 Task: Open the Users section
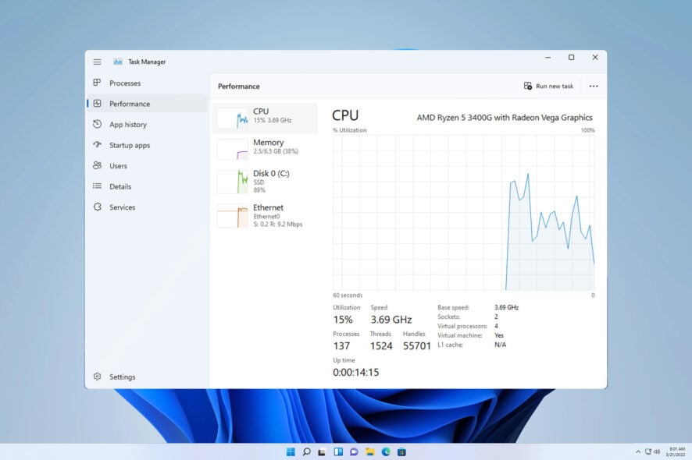(x=118, y=165)
